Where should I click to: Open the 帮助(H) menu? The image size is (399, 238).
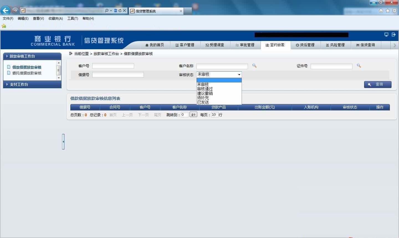point(88,19)
